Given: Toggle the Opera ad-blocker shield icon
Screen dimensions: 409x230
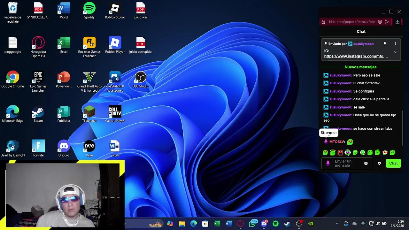Looking at the screenshot, I should click(380, 22).
